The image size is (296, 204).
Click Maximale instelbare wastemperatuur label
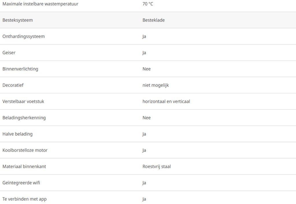tap(40, 4)
